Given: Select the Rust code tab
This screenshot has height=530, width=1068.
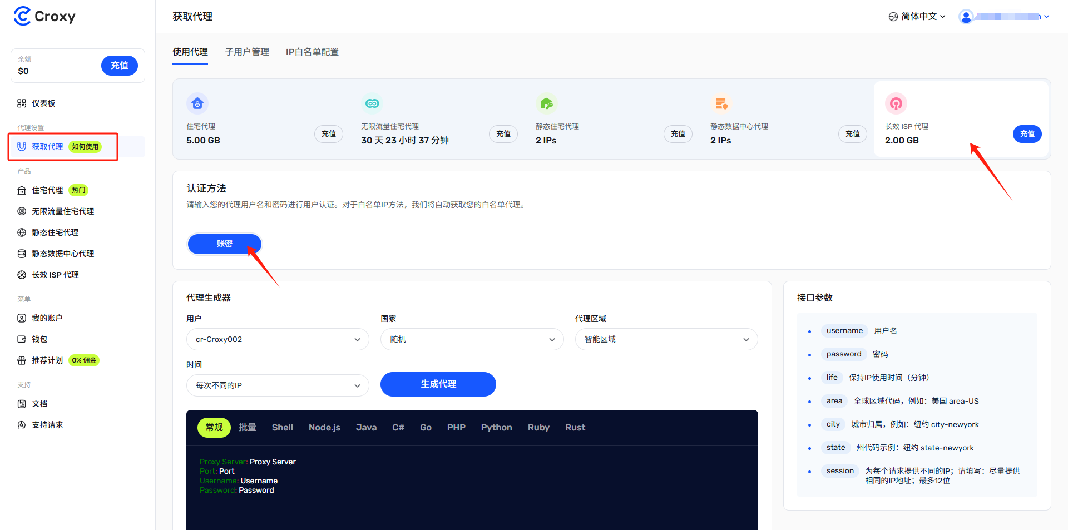Looking at the screenshot, I should (x=575, y=427).
